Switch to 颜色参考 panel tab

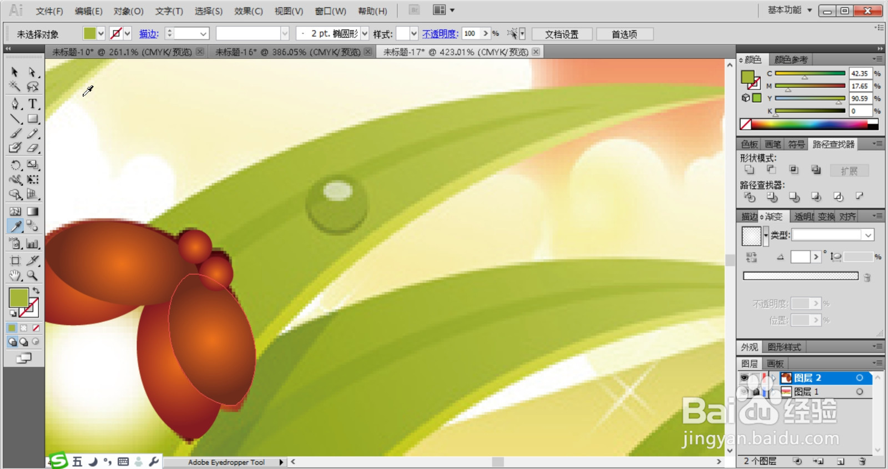[x=791, y=59]
